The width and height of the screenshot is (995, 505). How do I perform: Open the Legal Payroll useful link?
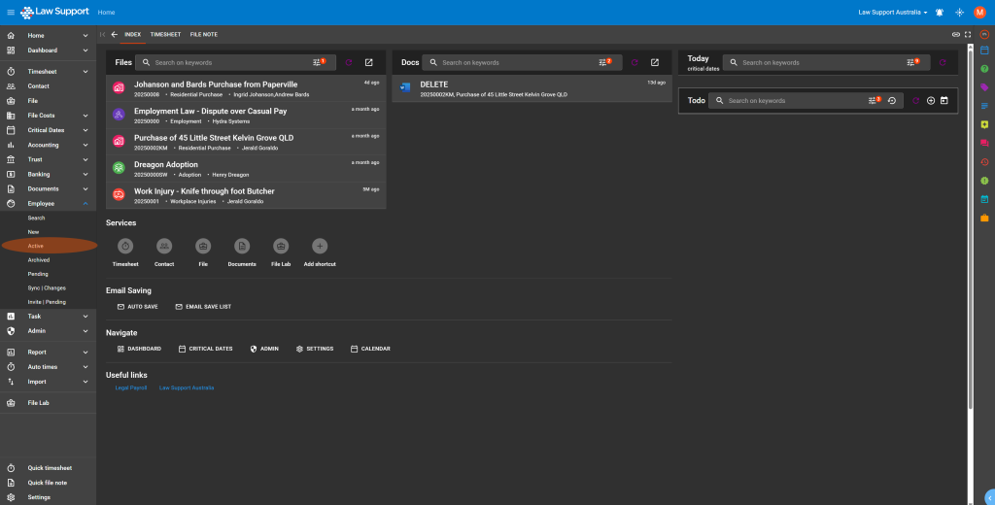[131, 387]
